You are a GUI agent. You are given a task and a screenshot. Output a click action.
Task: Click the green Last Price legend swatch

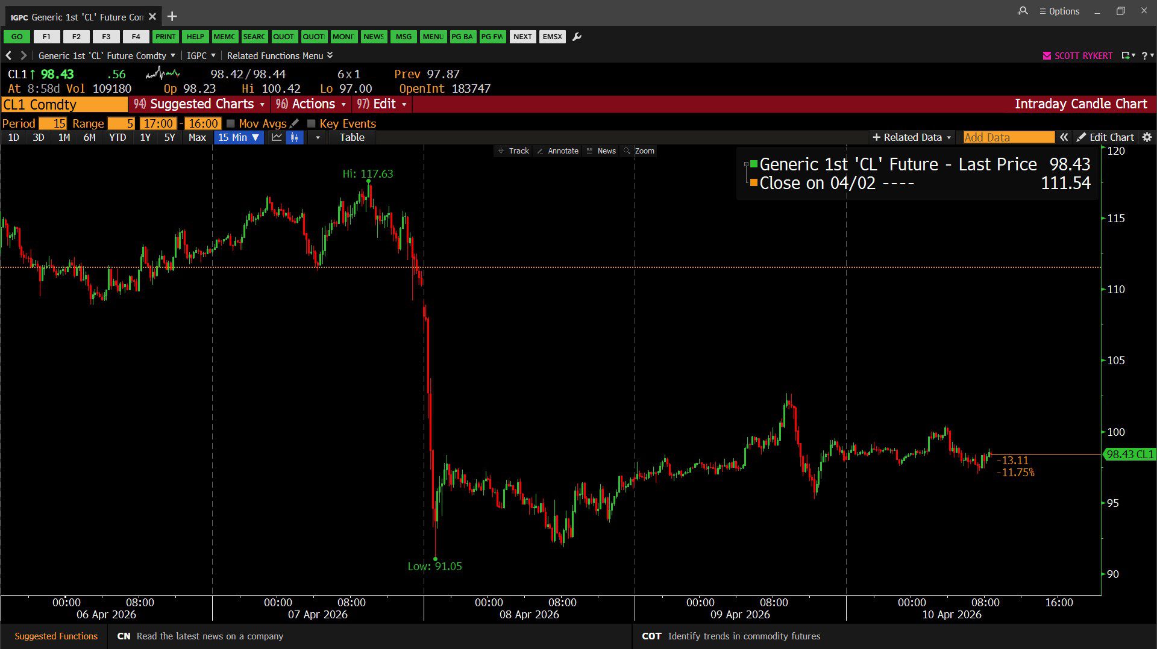click(753, 164)
